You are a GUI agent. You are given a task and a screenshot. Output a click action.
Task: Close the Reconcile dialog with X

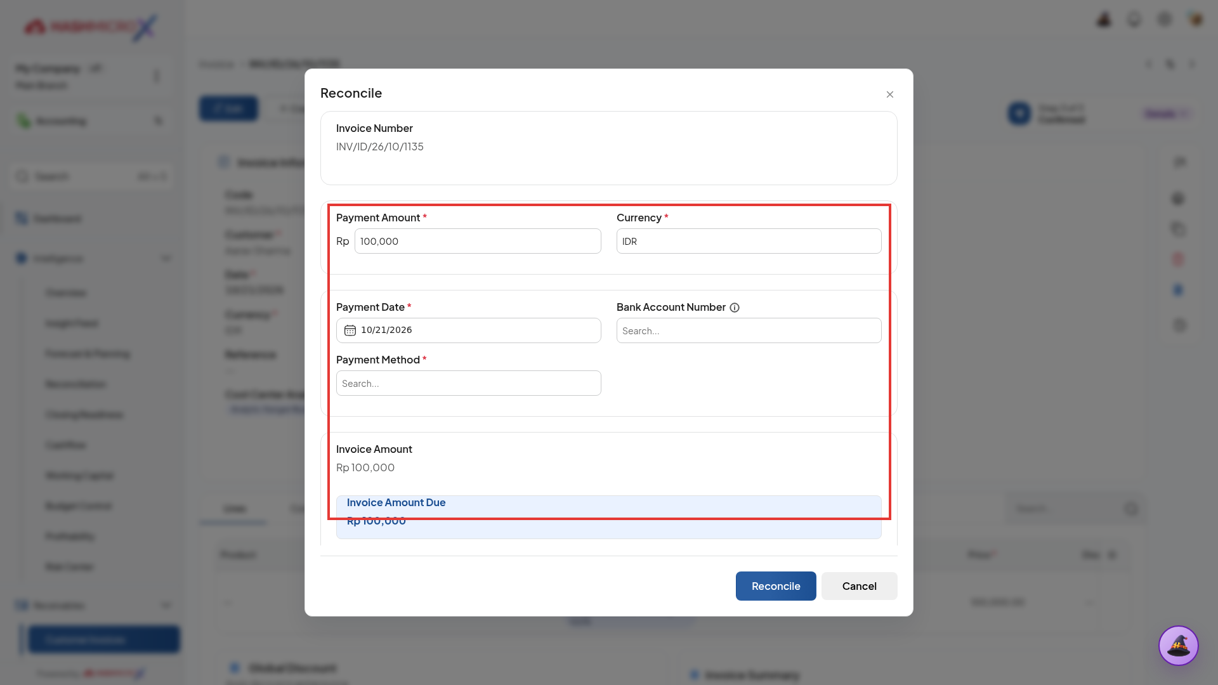coord(890,95)
